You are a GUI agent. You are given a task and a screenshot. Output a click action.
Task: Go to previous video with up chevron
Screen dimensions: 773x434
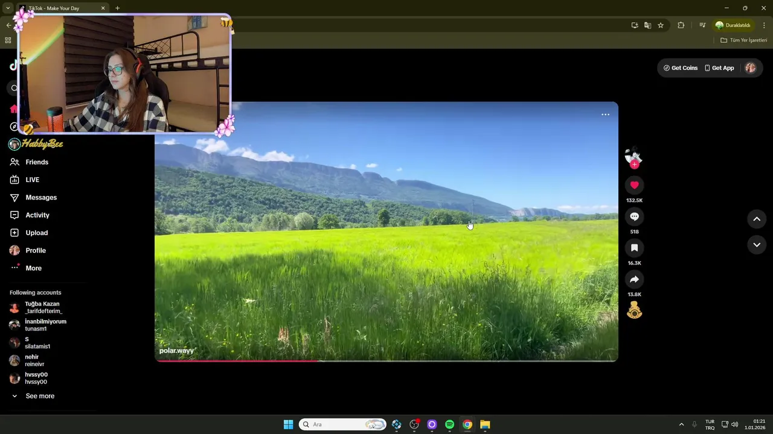[x=757, y=219]
